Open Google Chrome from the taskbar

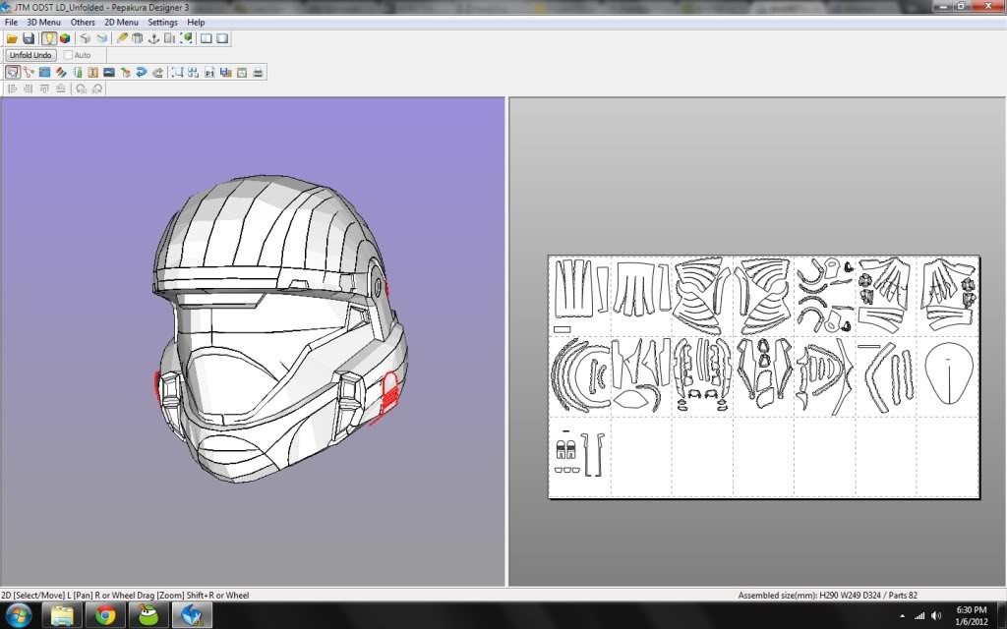(x=105, y=615)
